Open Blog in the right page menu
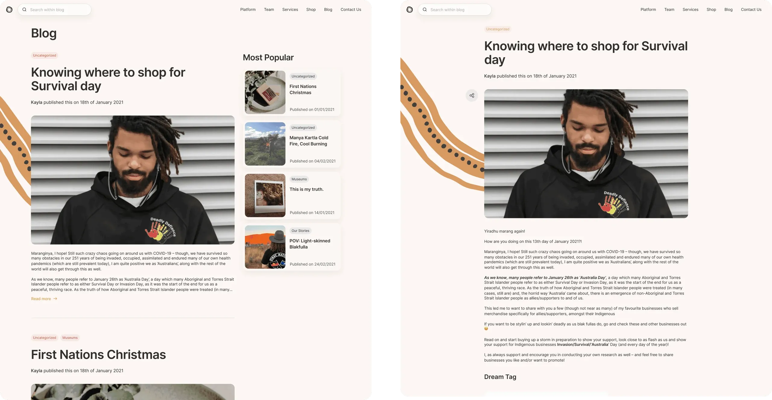Screen dimensions: 772x400 pos(728,10)
